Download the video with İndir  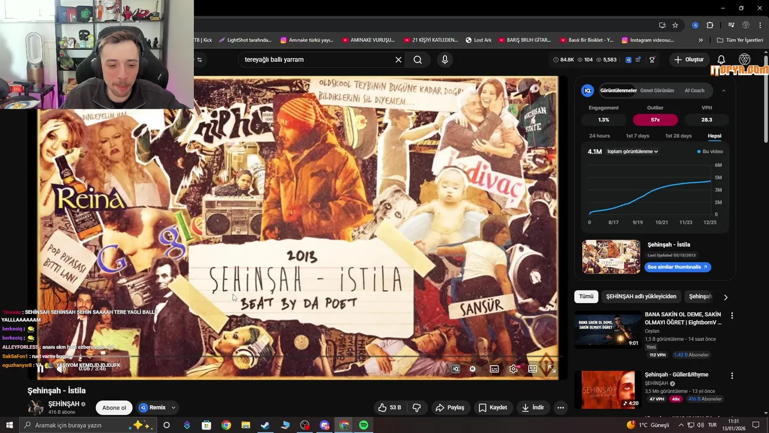532,407
